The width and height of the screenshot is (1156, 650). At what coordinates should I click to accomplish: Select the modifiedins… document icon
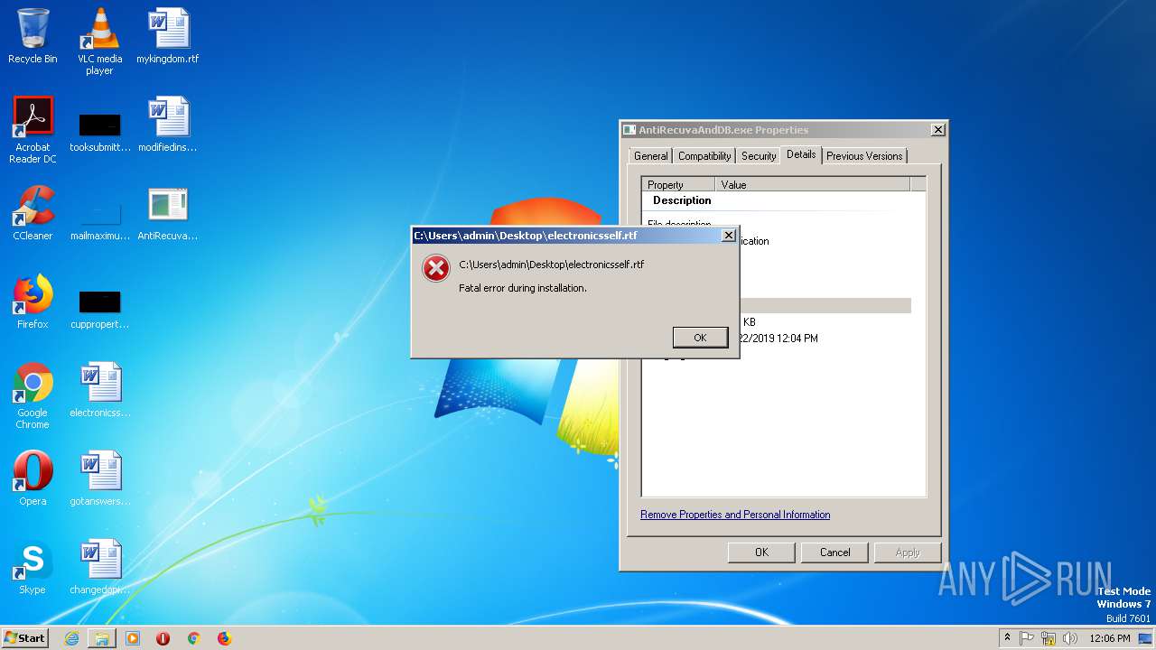(168, 125)
